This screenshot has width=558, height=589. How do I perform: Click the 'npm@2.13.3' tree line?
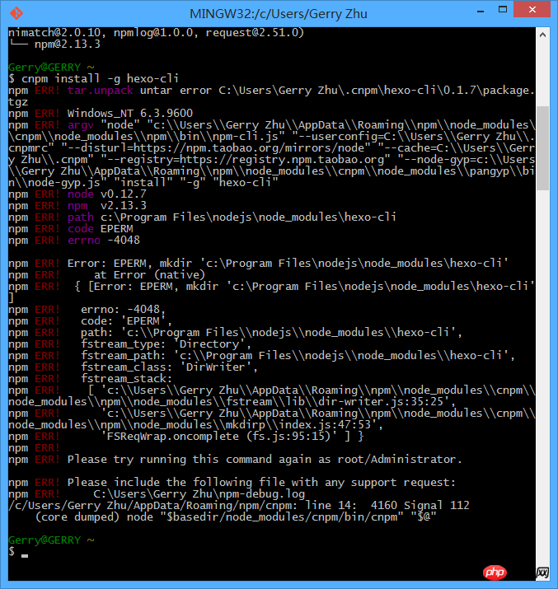point(68,44)
